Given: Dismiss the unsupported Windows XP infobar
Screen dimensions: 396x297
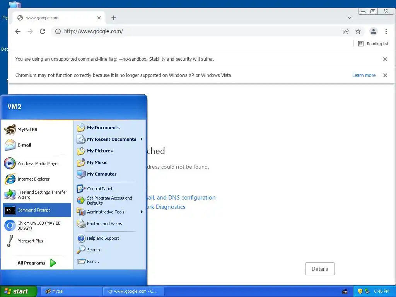Looking at the screenshot, I should tap(385, 75).
